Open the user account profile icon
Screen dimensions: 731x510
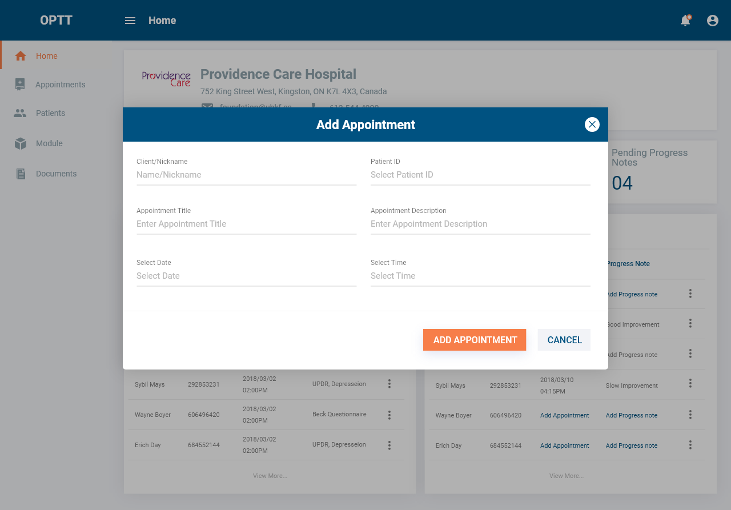[x=713, y=21]
